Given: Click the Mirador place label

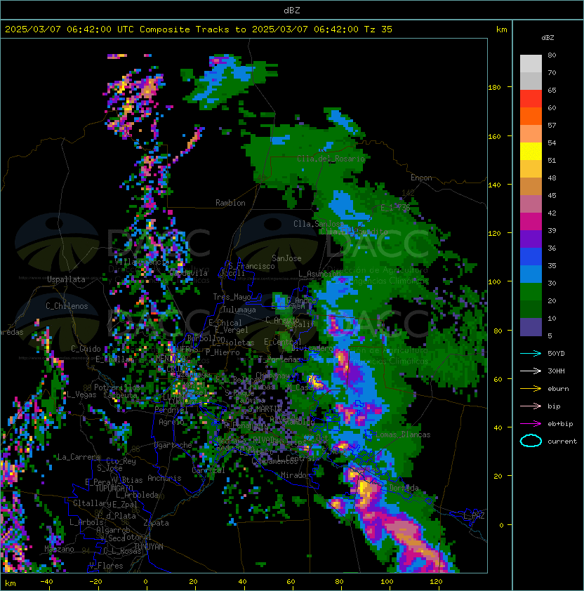Looking at the screenshot, I should tap(296, 475).
